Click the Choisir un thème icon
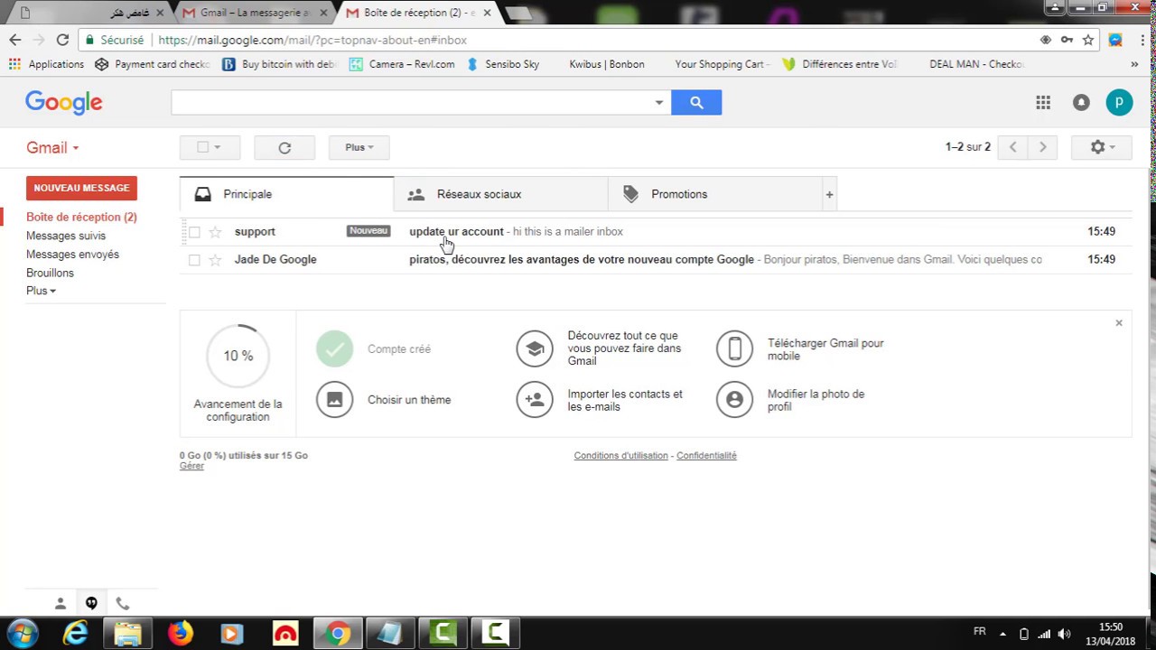Image resolution: width=1156 pixels, height=650 pixels. pos(334,400)
